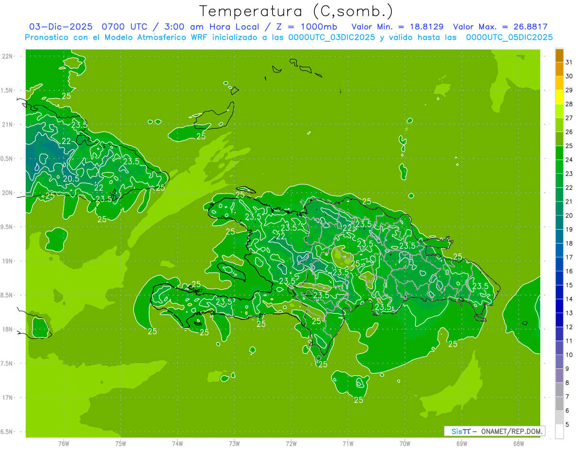Click the '76W' longitude axis label

point(64,443)
